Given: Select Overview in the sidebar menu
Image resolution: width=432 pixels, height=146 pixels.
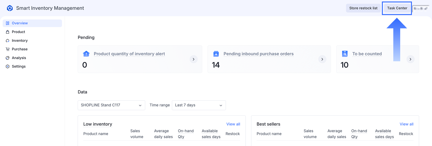Looking at the screenshot, I should click(x=20, y=23).
